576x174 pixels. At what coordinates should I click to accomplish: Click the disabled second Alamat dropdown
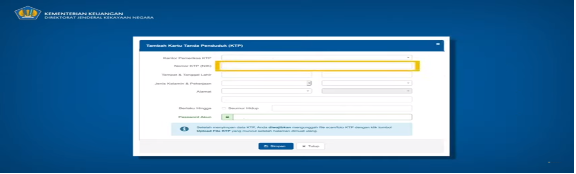click(366, 91)
